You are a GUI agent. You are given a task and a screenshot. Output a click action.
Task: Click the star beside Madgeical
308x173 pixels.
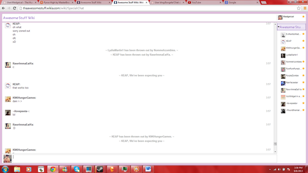tap(303, 17)
